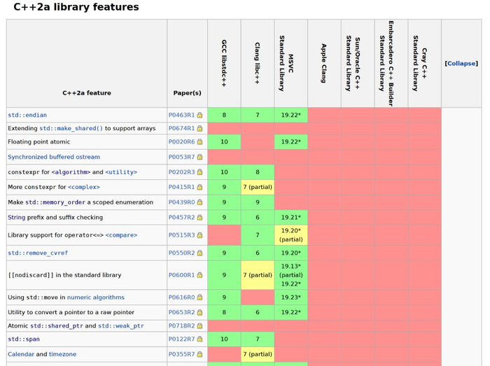Collapse the C++2a library features table
Image resolution: width=490 pixels, height=366 pixels.
tap(461, 64)
